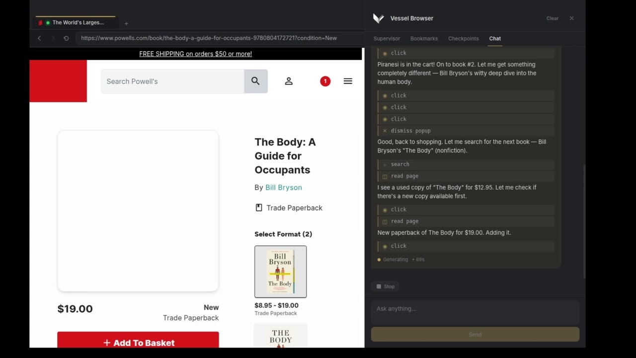Click the Search Powell's input field
The image size is (636, 358).
[172, 81]
